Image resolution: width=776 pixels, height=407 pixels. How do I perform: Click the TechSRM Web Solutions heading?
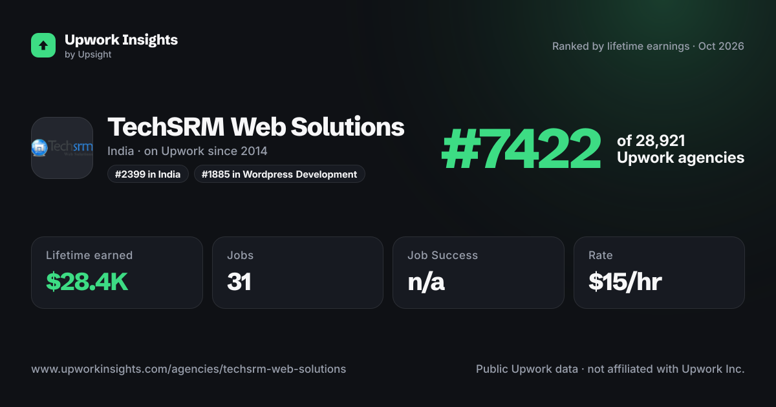coord(256,127)
